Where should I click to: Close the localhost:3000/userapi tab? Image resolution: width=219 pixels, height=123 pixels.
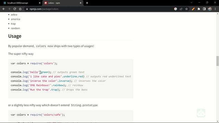(40, 3)
